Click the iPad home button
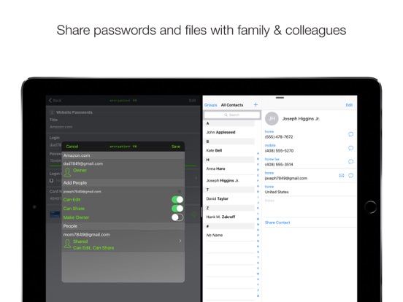The image size is (403, 302). (x=370, y=207)
